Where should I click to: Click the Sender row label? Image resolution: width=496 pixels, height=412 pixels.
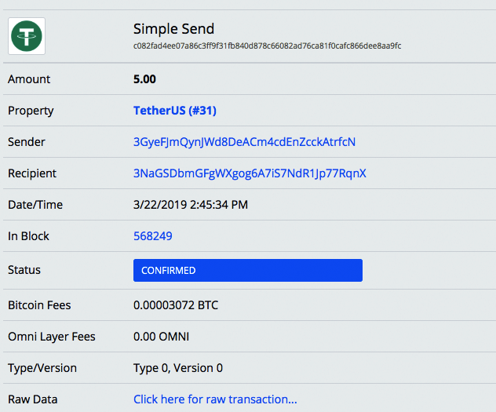tap(27, 142)
